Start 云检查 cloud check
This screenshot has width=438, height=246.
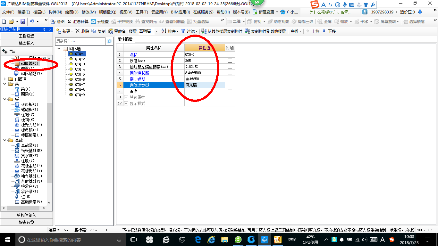(100, 21)
